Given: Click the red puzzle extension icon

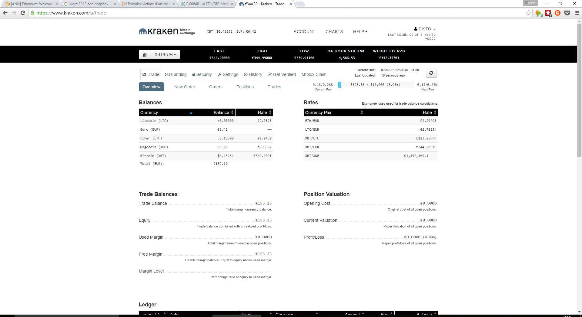Looking at the screenshot, I should tap(548, 13).
